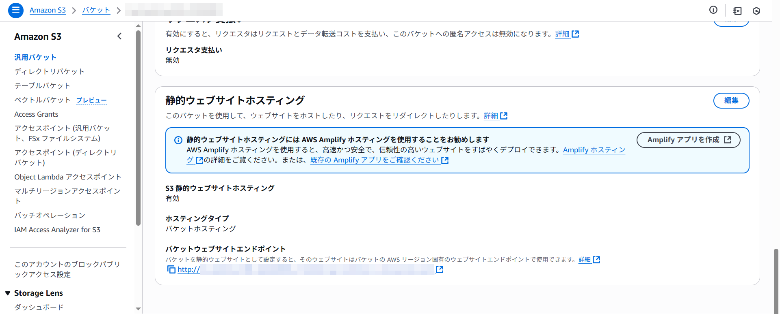Viewport: 780px width, 314px height.
Task: Click the バケット breadcrumb link
Action: point(96,10)
